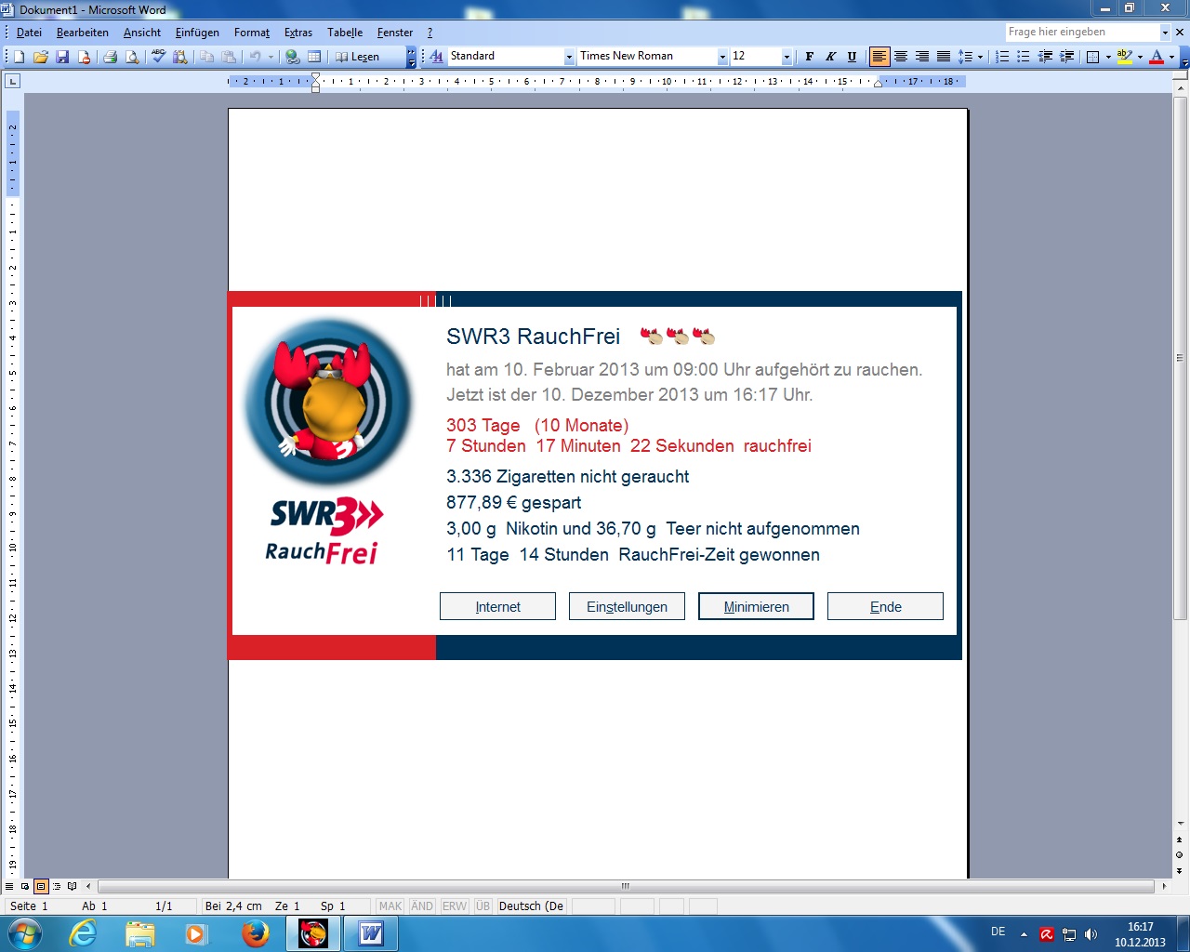This screenshot has height=952, width=1190.
Task: Save the document with the floppy disk icon
Action: [62, 57]
